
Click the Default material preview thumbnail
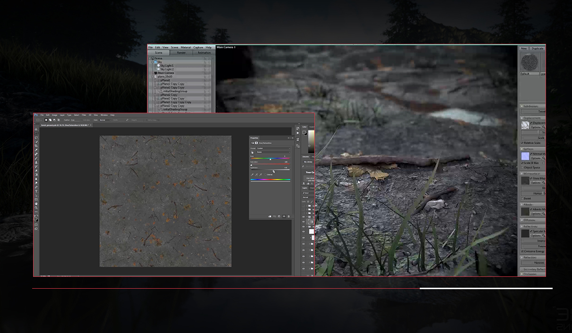pyautogui.click(x=530, y=62)
